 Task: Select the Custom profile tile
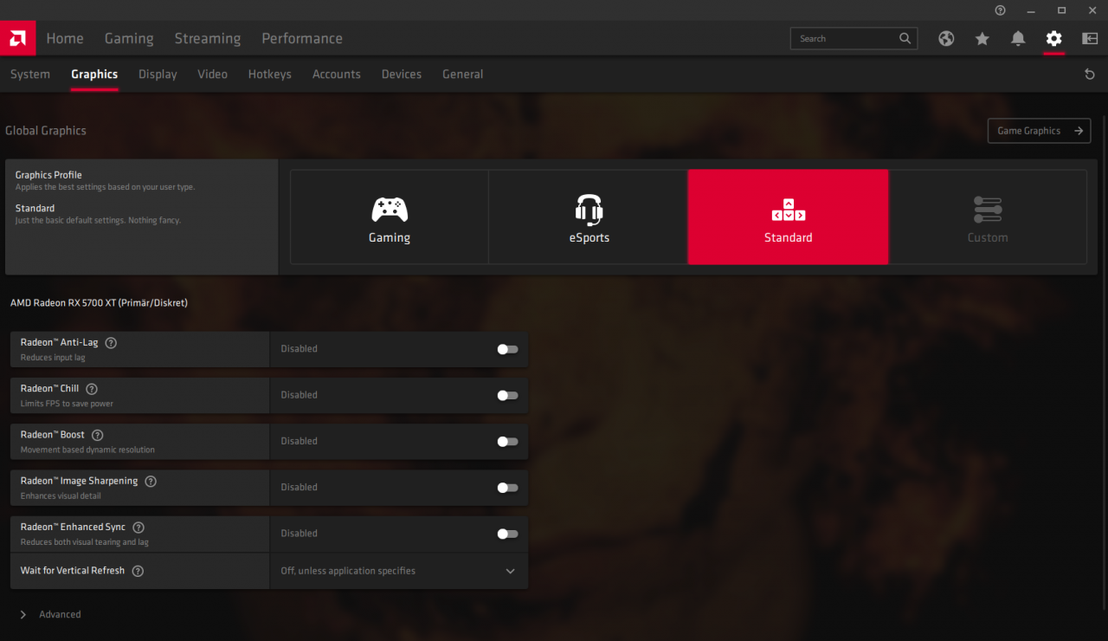point(988,217)
